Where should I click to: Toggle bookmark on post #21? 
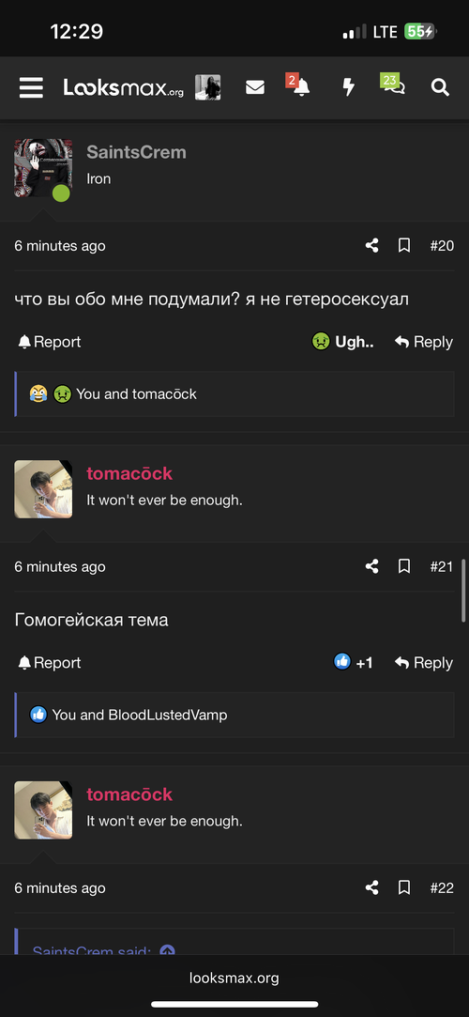(404, 567)
